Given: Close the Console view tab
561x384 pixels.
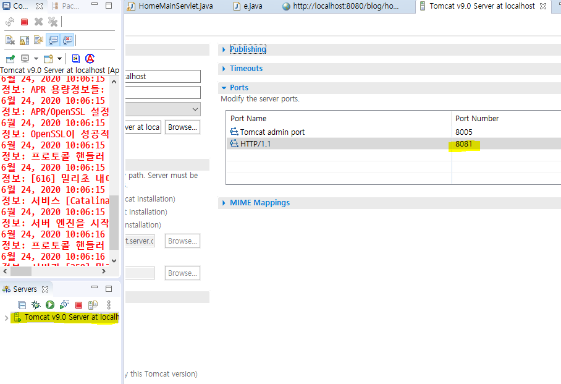Looking at the screenshot, I should [40, 6].
